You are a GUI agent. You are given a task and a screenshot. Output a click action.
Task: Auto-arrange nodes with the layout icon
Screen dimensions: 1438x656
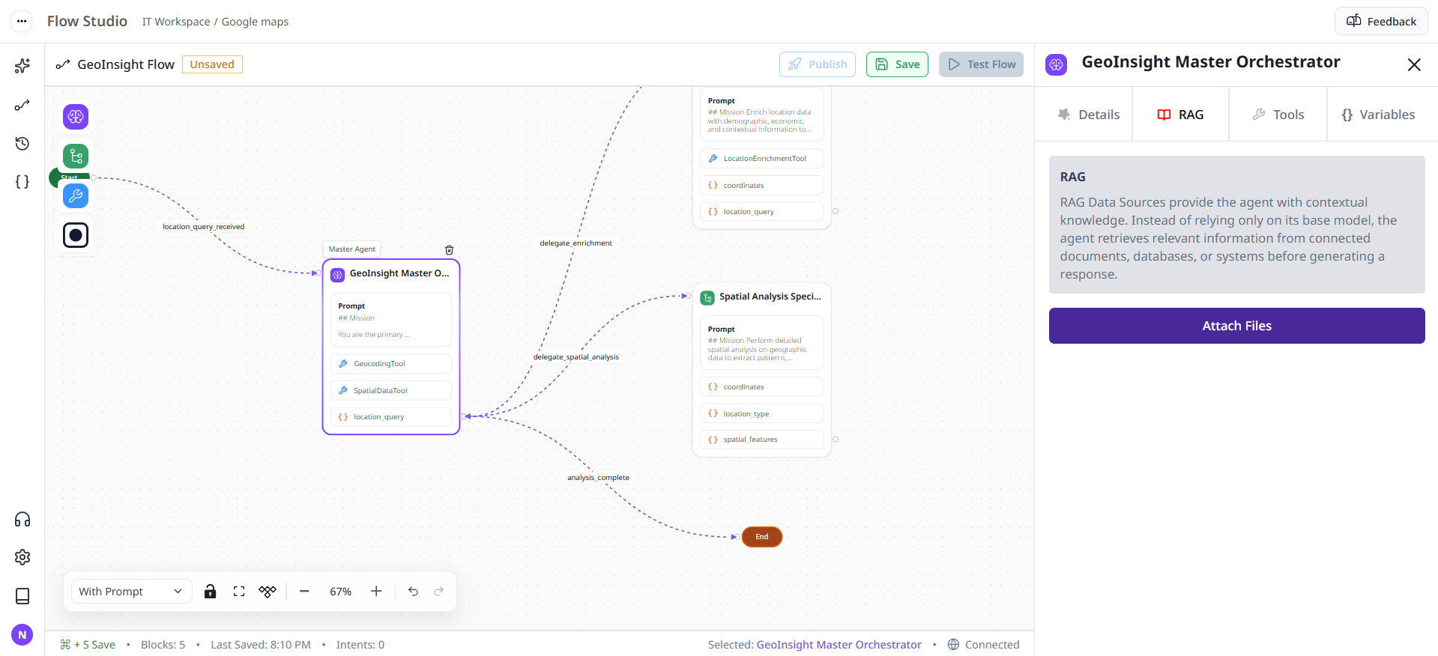click(x=268, y=592)
